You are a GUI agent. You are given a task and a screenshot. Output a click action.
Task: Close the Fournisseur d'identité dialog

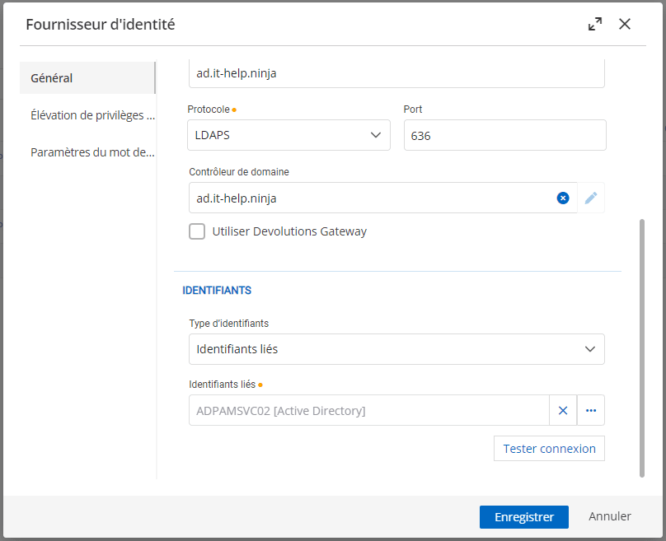(x=625, y=25)
